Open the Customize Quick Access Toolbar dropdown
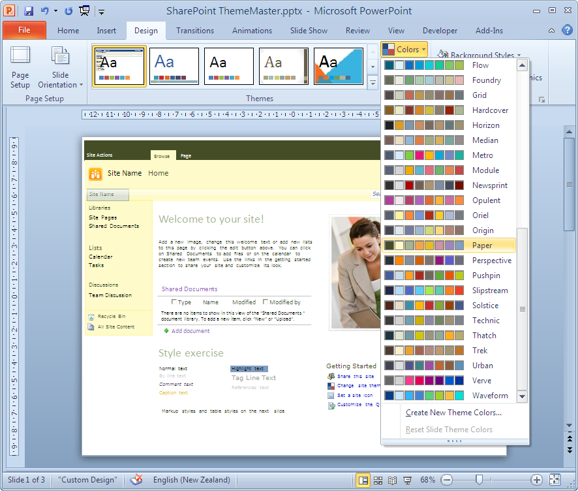 pos(101,12)
